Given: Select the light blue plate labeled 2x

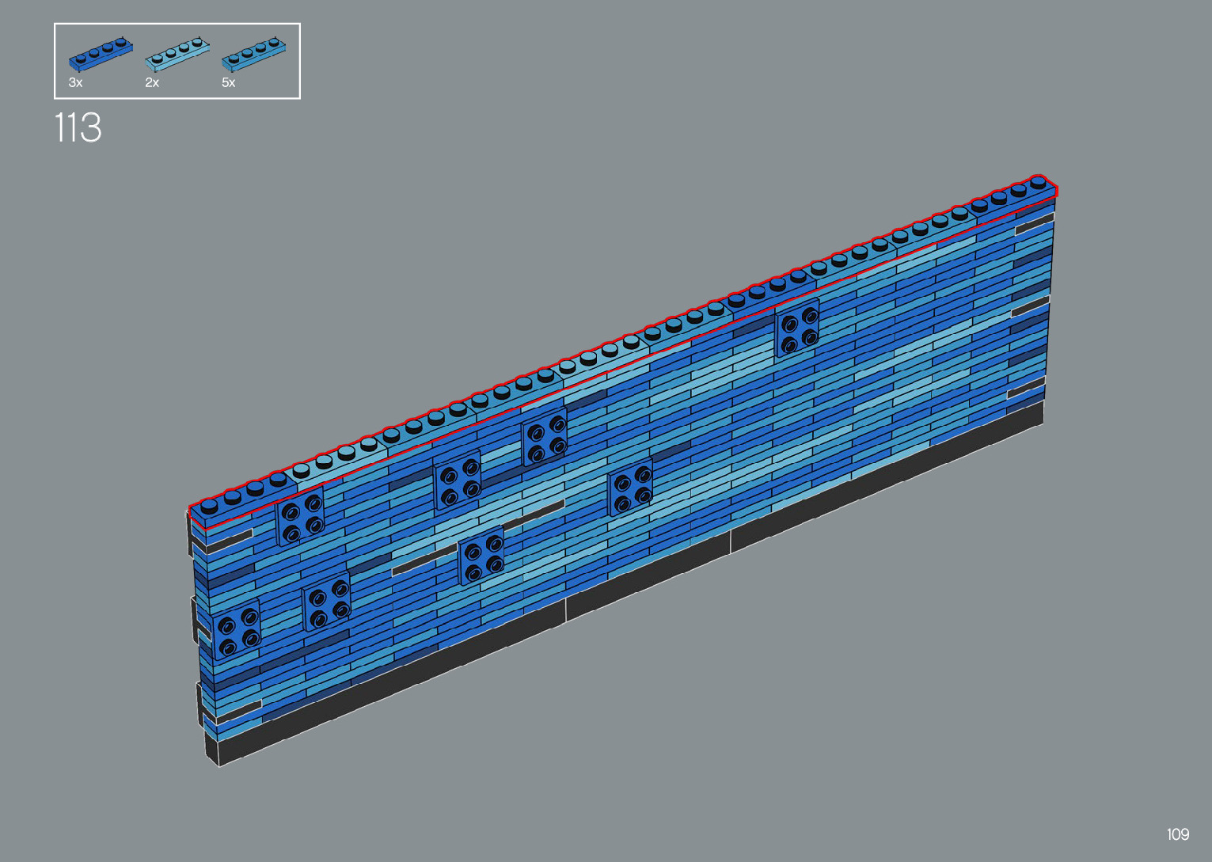Looking at the screenshot, I should [x=177, y=54].
